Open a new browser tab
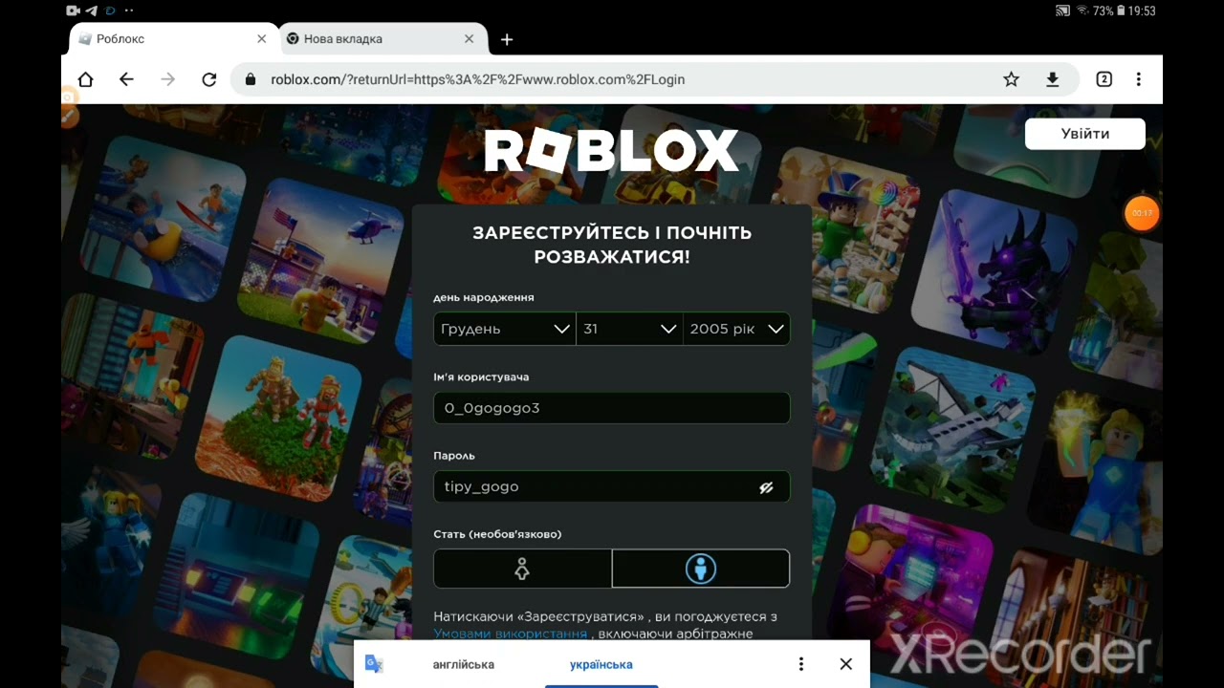The width and height of the screenshot is (1224, 688). [x=507, y=39]
